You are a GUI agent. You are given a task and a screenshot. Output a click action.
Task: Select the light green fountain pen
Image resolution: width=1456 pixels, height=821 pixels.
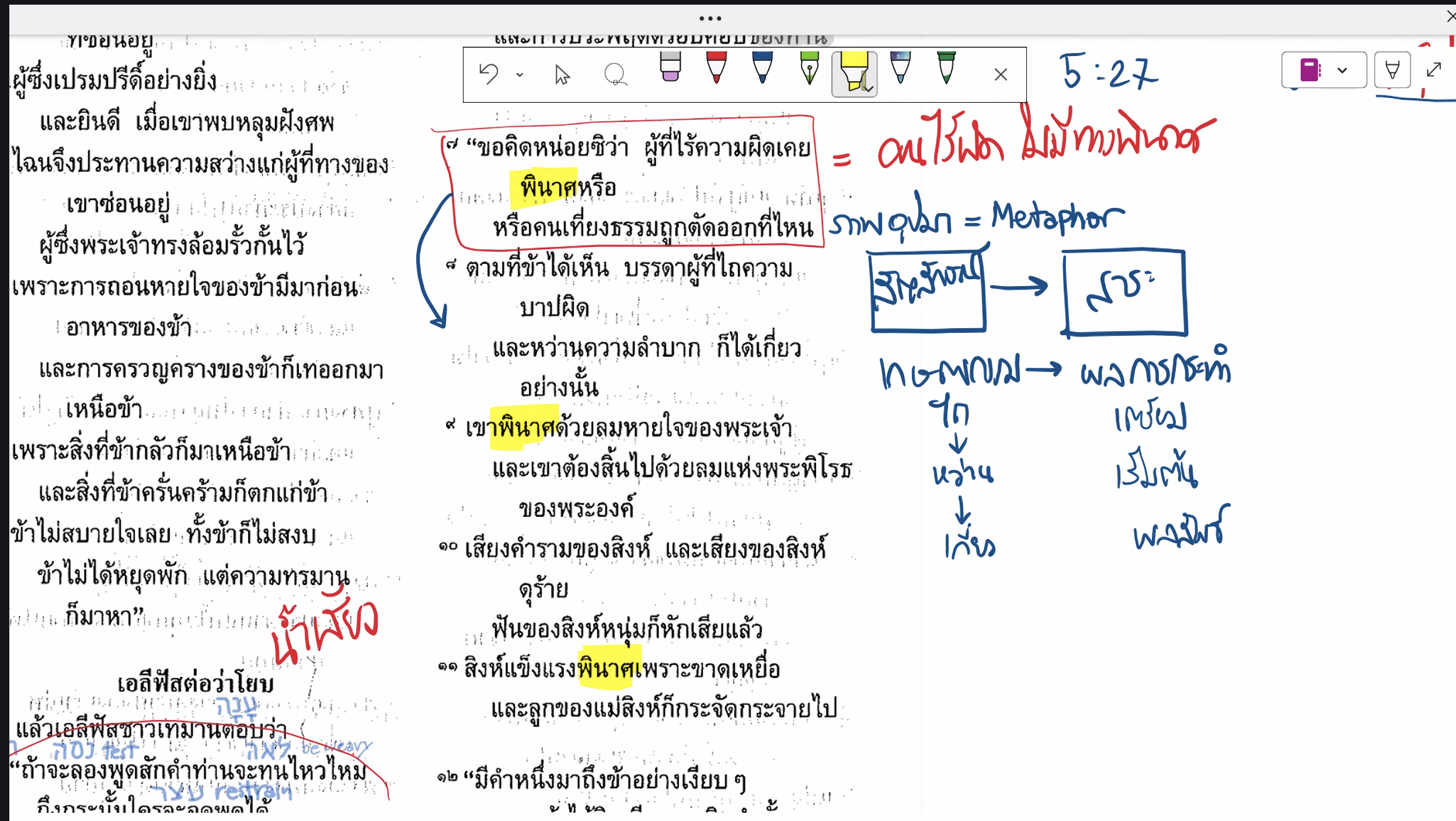(809, 68)
